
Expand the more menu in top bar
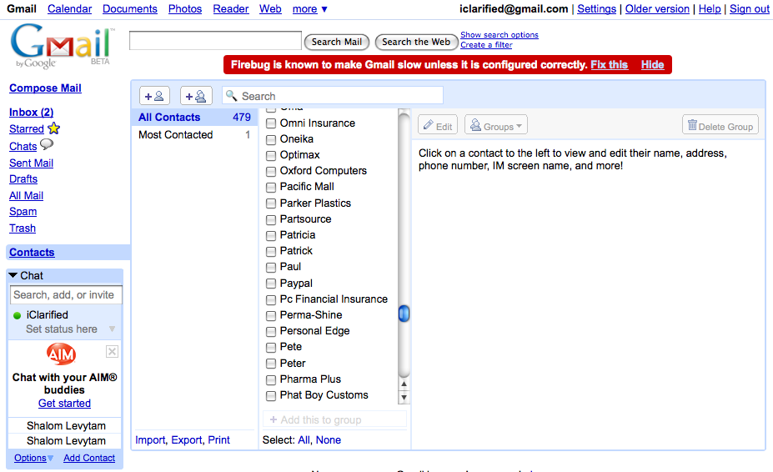(309, 9)
